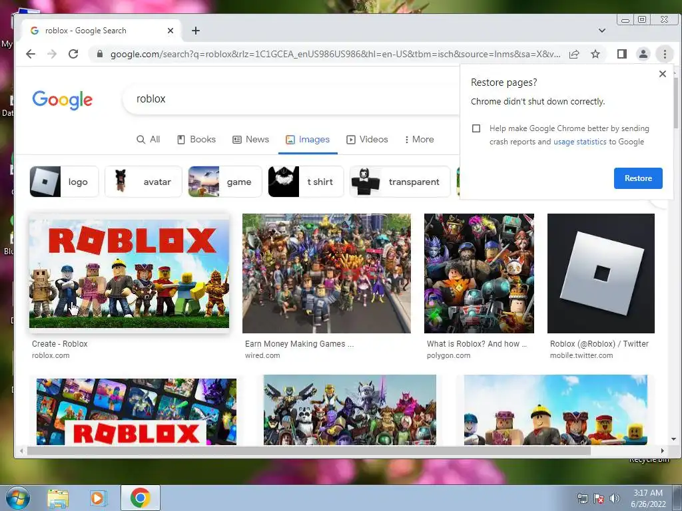Click the vertical scrollbar down arrow
This screenshot has height=511, width=682.
(674, 439)
